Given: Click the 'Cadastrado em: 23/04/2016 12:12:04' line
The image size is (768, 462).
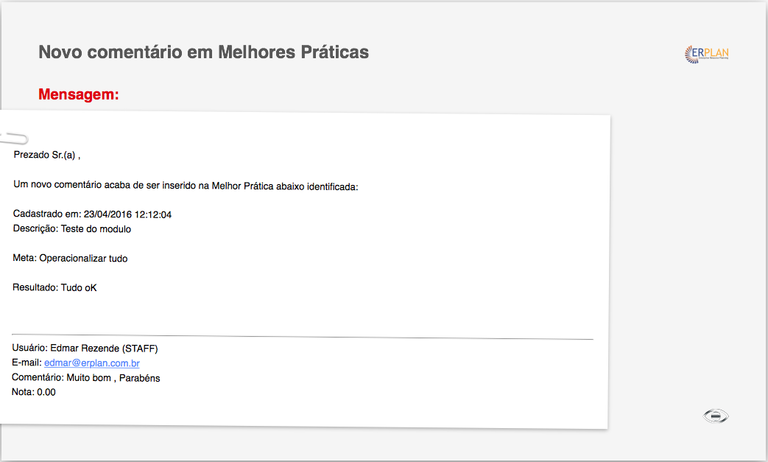Looking at the screenshot, I should (92, 214).
